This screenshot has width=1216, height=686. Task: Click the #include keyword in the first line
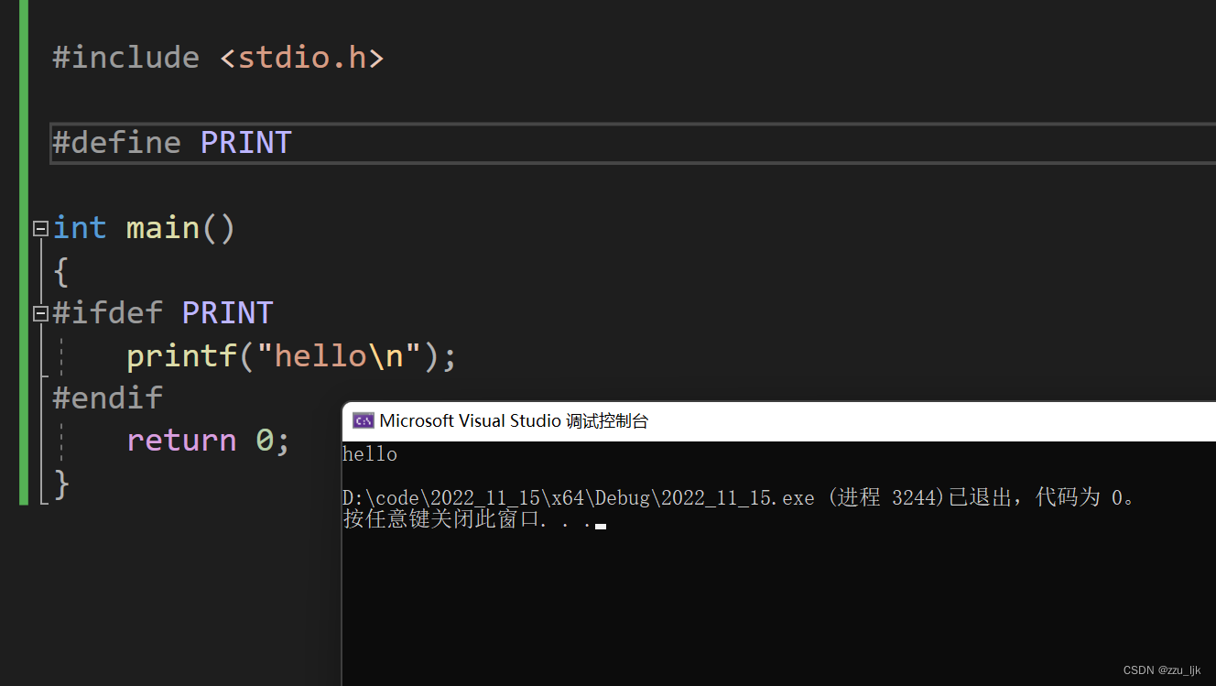(x=125, y=58)
